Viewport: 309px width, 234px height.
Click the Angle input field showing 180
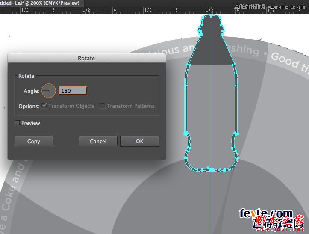[x=73, y=91]
